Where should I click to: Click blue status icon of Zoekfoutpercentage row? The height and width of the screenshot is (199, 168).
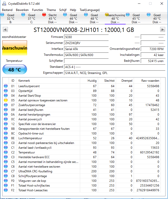6,105
